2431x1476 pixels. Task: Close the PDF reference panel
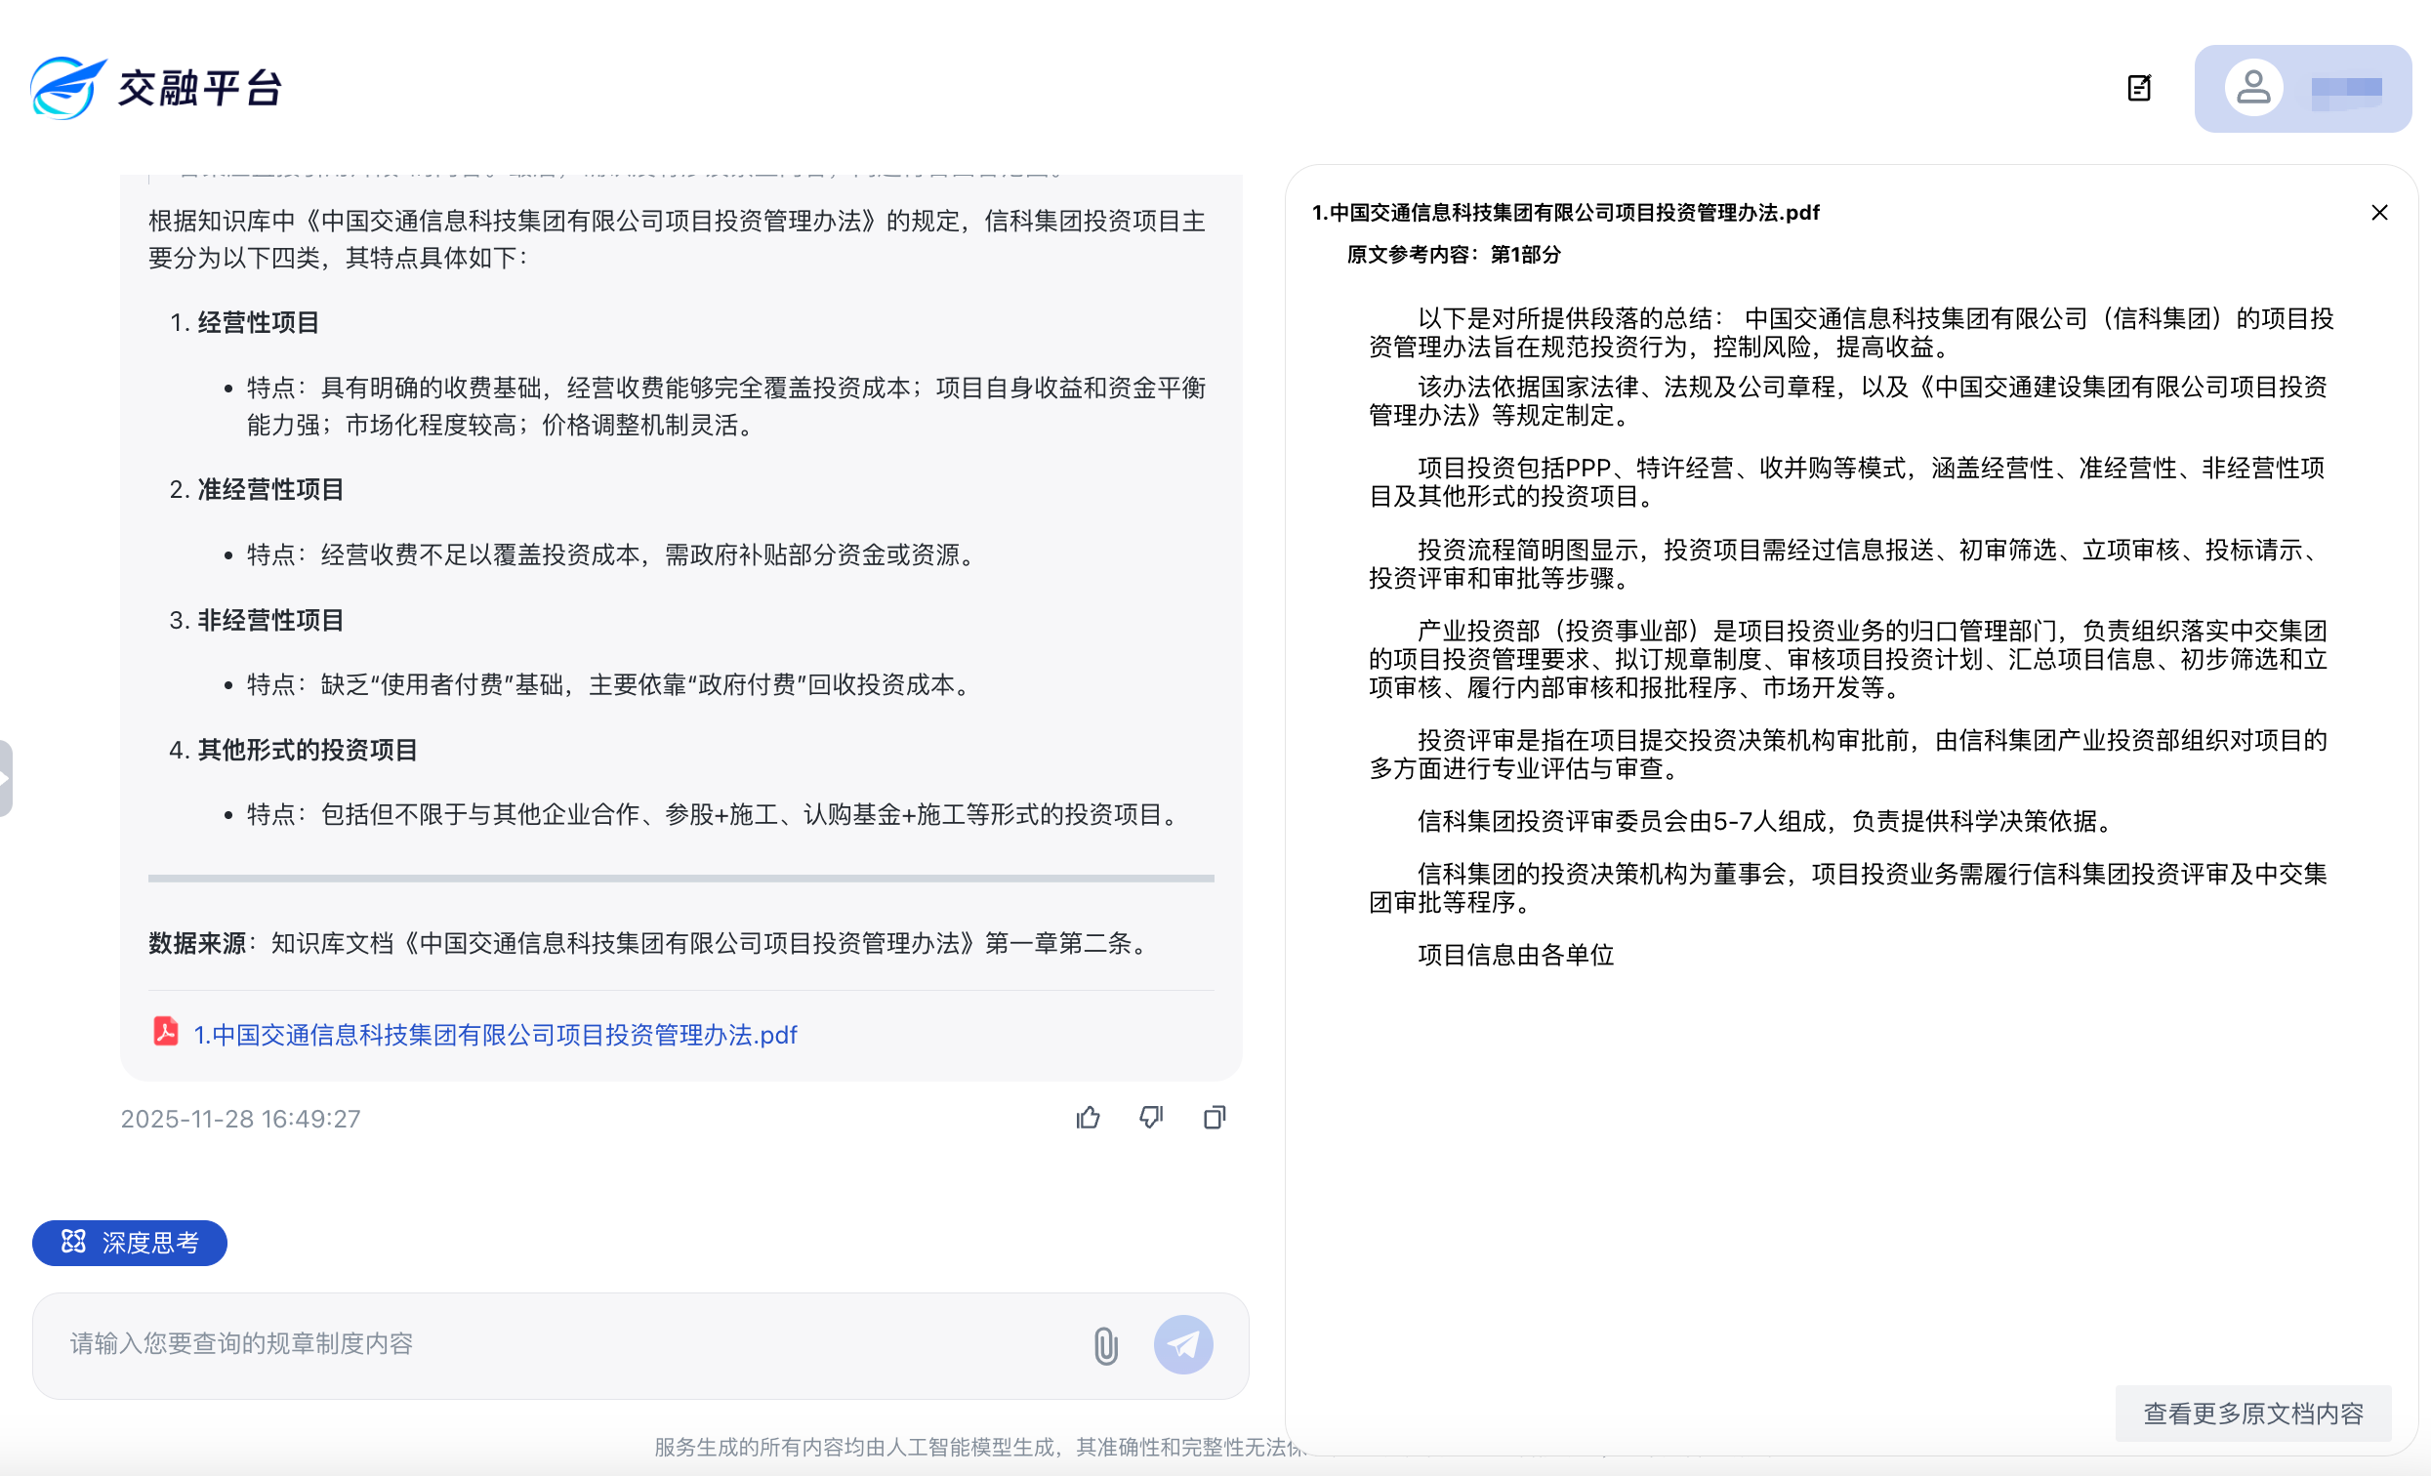pyautogui.click(x=2379, y=212)
